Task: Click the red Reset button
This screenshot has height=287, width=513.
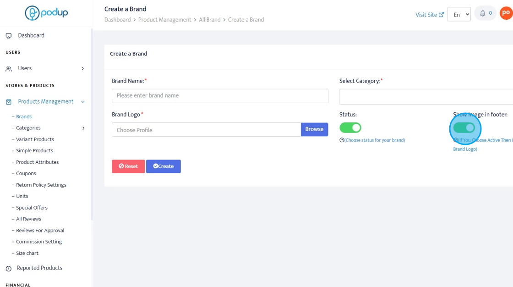Action: (128, 166)
